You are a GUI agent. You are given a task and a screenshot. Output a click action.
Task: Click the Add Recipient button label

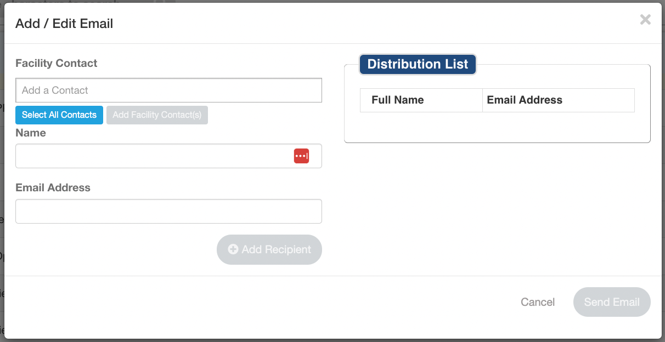tap(276, 249)
